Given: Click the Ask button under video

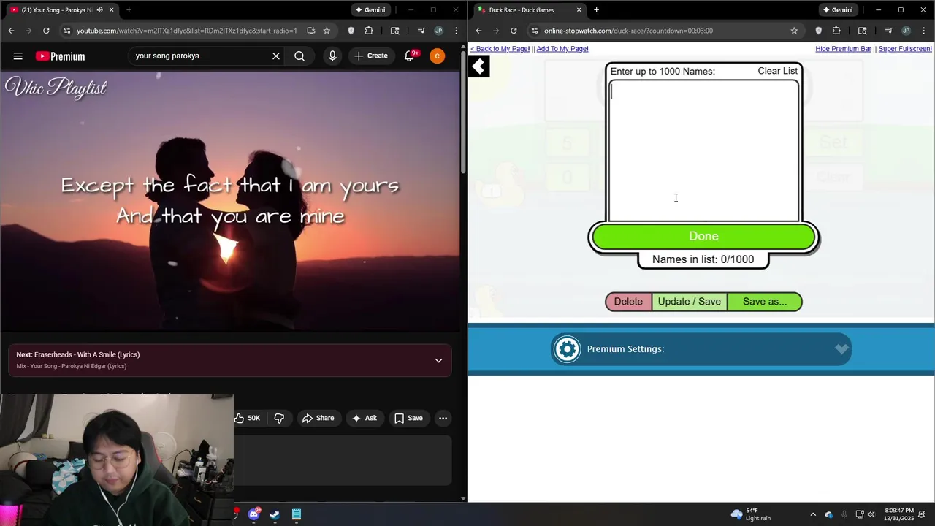Looking at the screenshot, I should click(x=364, y=418).
